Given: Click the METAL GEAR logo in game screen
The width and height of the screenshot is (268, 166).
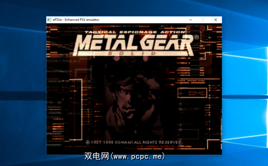Looking at the screenshot, I should point(134,45).
